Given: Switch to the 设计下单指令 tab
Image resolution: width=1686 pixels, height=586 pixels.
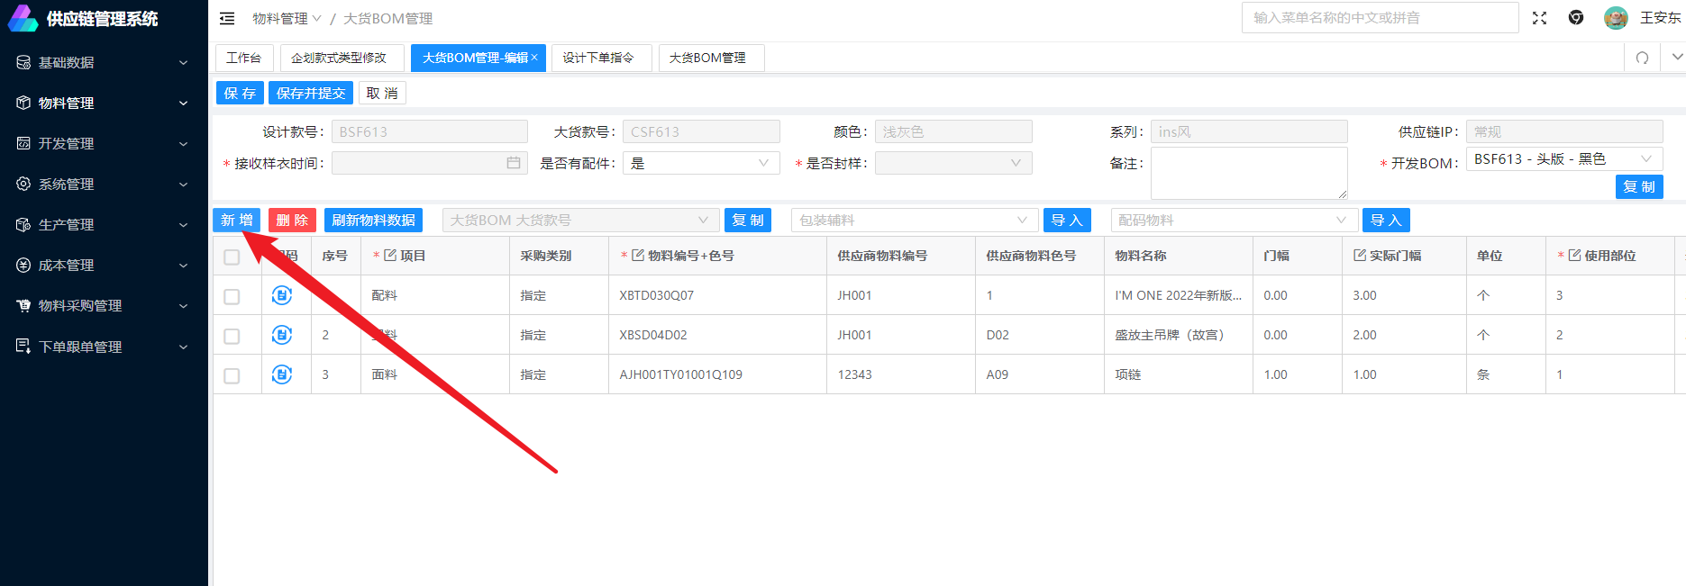Looking at the screenshot, I should point(598,58).
